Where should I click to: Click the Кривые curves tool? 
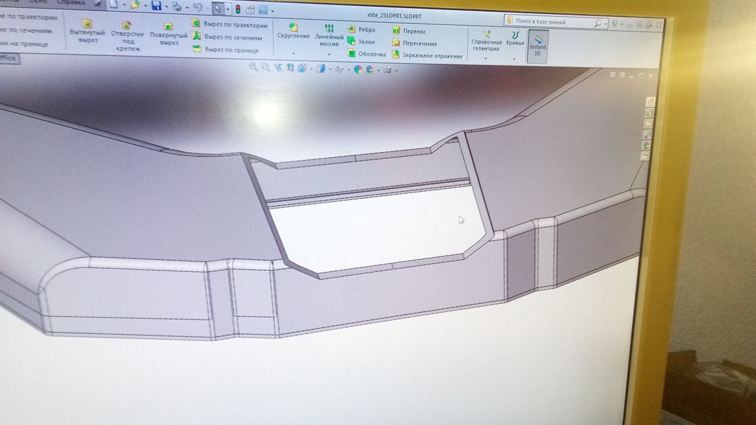coord(515,38)
